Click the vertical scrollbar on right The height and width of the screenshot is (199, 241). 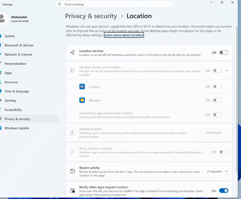[x=237, y=99]
